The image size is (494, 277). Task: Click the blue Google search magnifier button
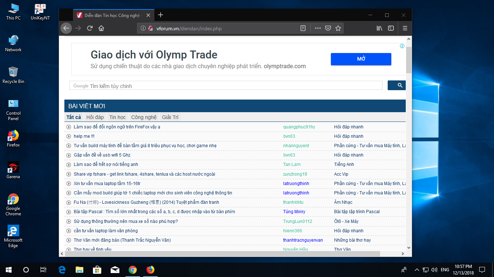397,85
